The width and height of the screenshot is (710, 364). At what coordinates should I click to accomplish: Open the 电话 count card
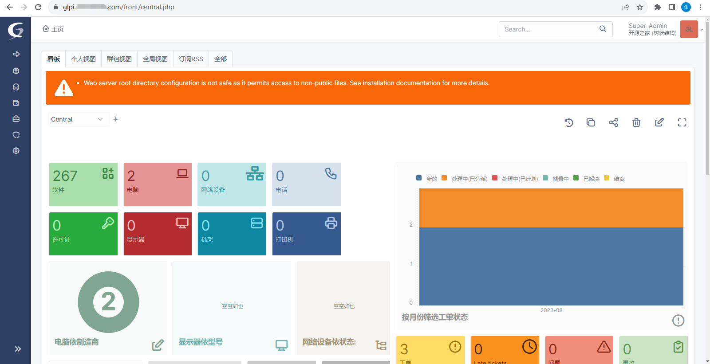point(307,184)
